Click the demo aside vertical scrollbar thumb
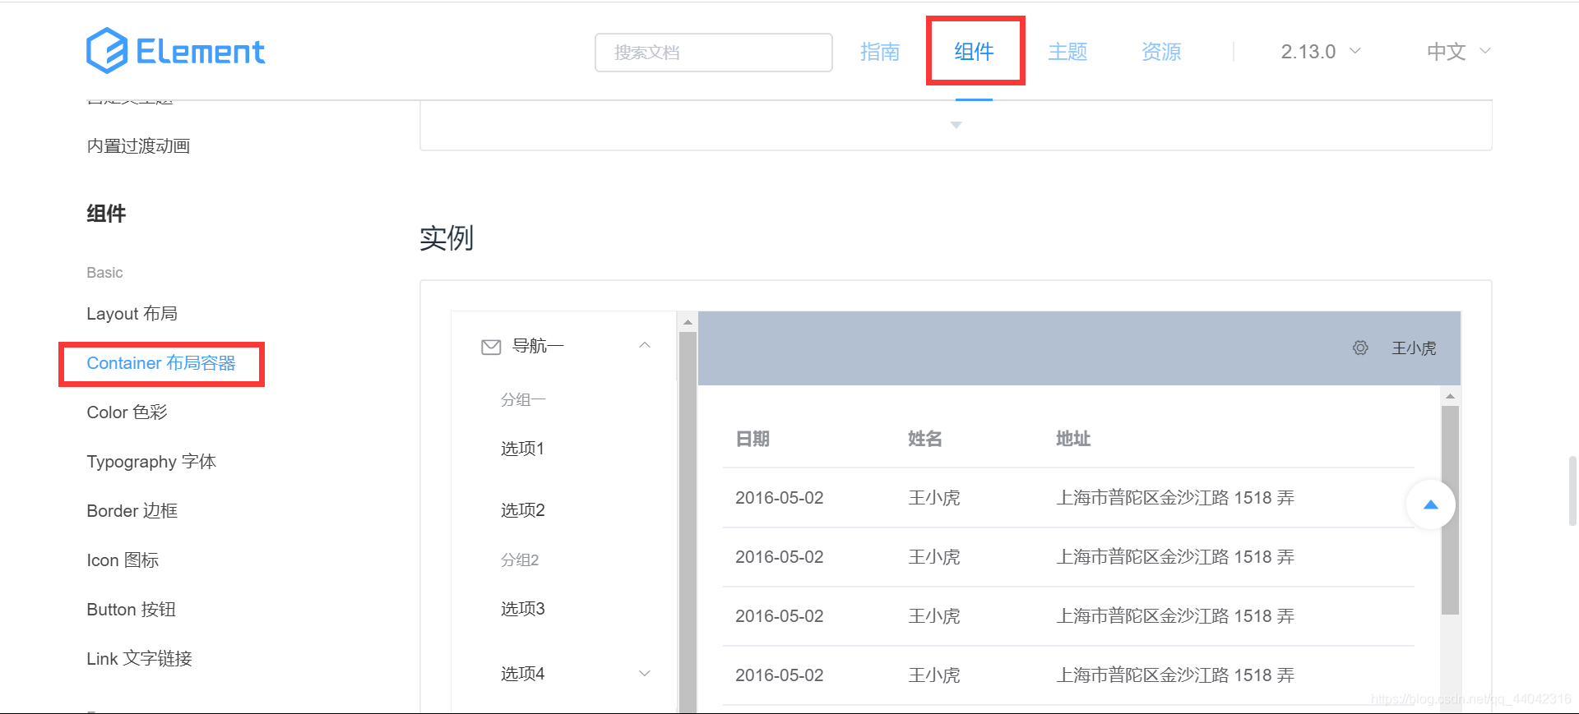This screenshot has height=714, width=1579. click(688, 522)
